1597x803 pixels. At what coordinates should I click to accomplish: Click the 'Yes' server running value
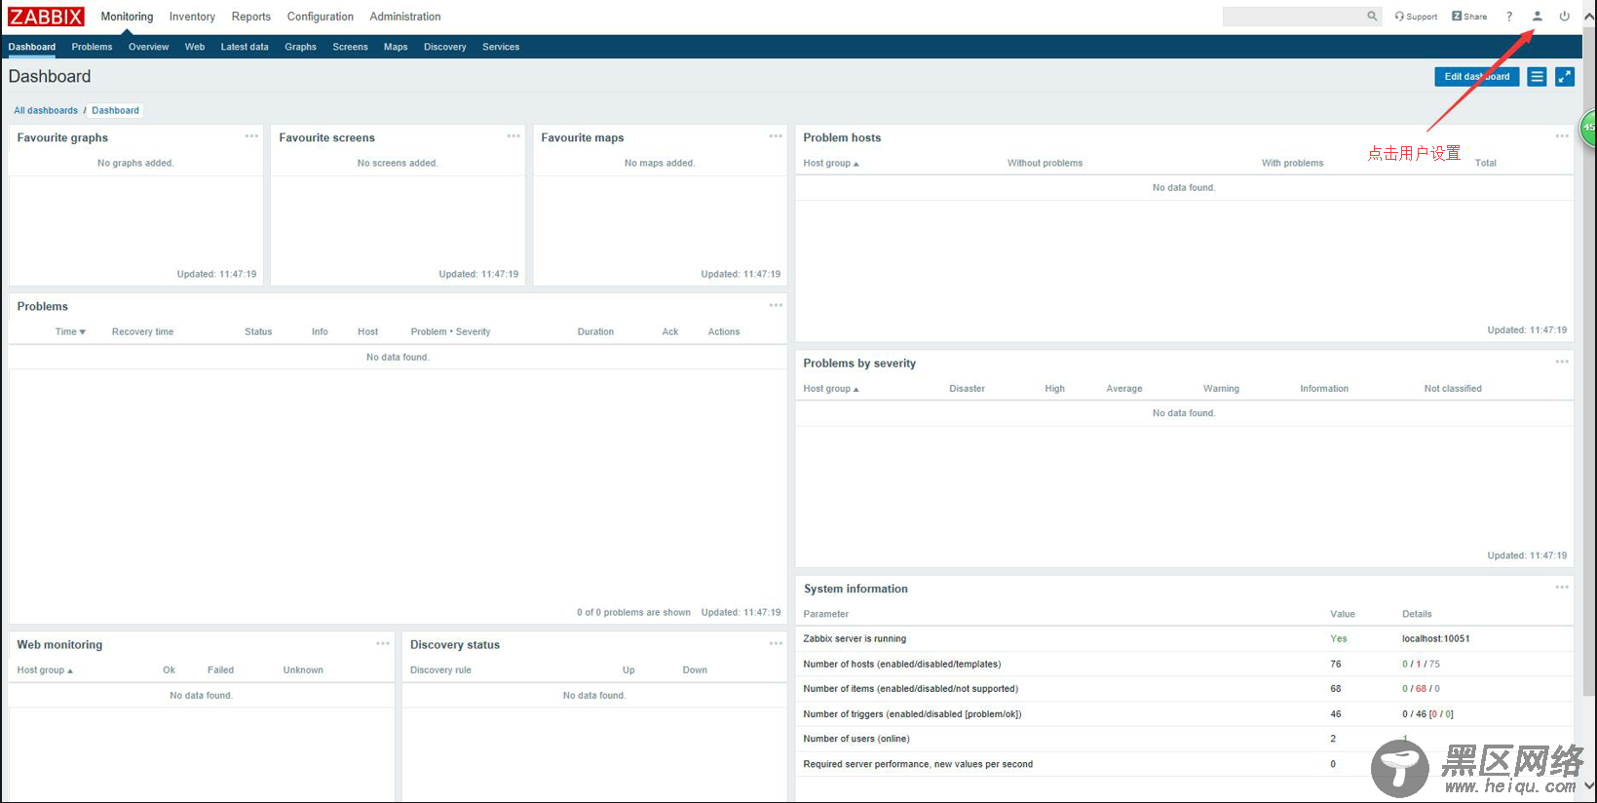pos(1339,638)
